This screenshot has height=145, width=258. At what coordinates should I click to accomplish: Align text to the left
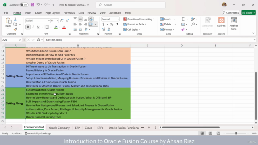coord(75,24)
